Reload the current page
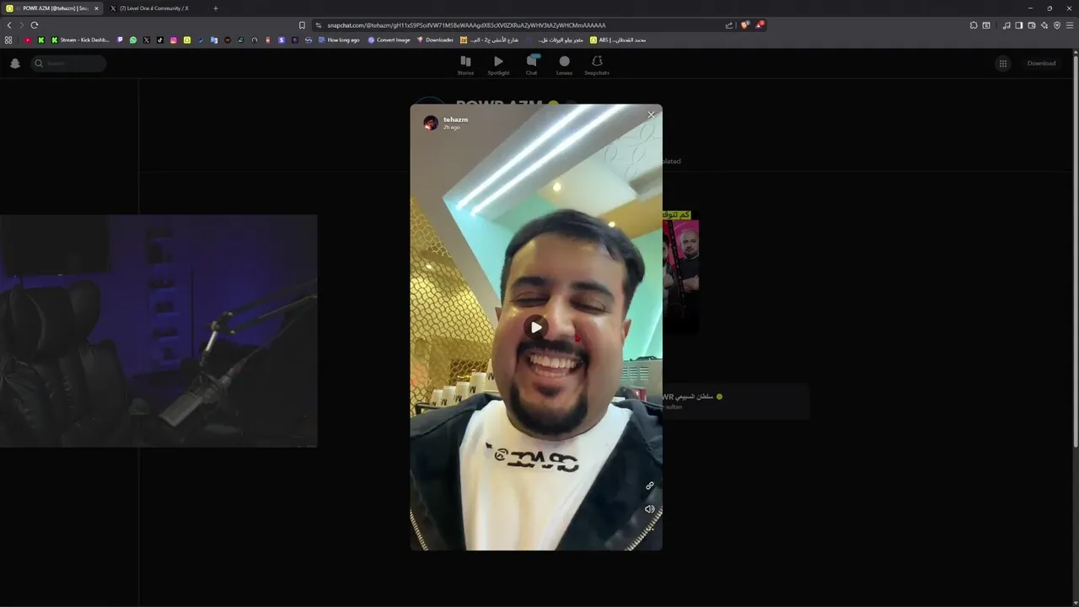The height and width of the screenshot is (607, 1079). [35, 25]
